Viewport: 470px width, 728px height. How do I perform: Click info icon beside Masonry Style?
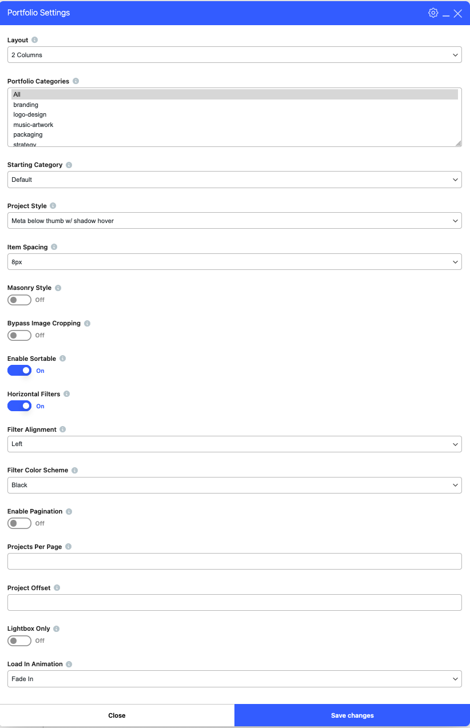(58, 288)
